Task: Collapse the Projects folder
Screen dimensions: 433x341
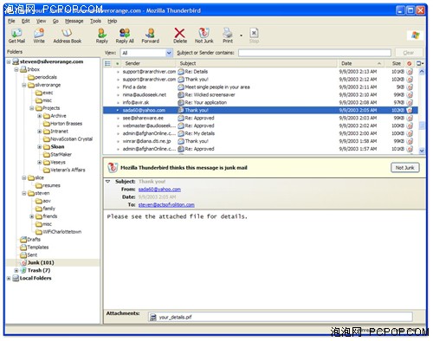Action: point(32,108)
